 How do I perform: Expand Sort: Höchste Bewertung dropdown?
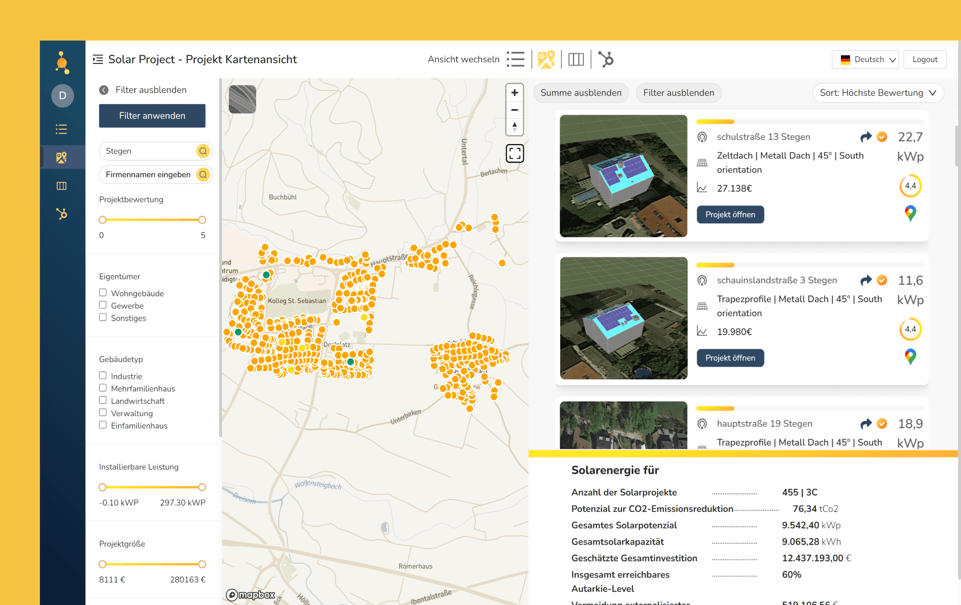tap(877, 93)
